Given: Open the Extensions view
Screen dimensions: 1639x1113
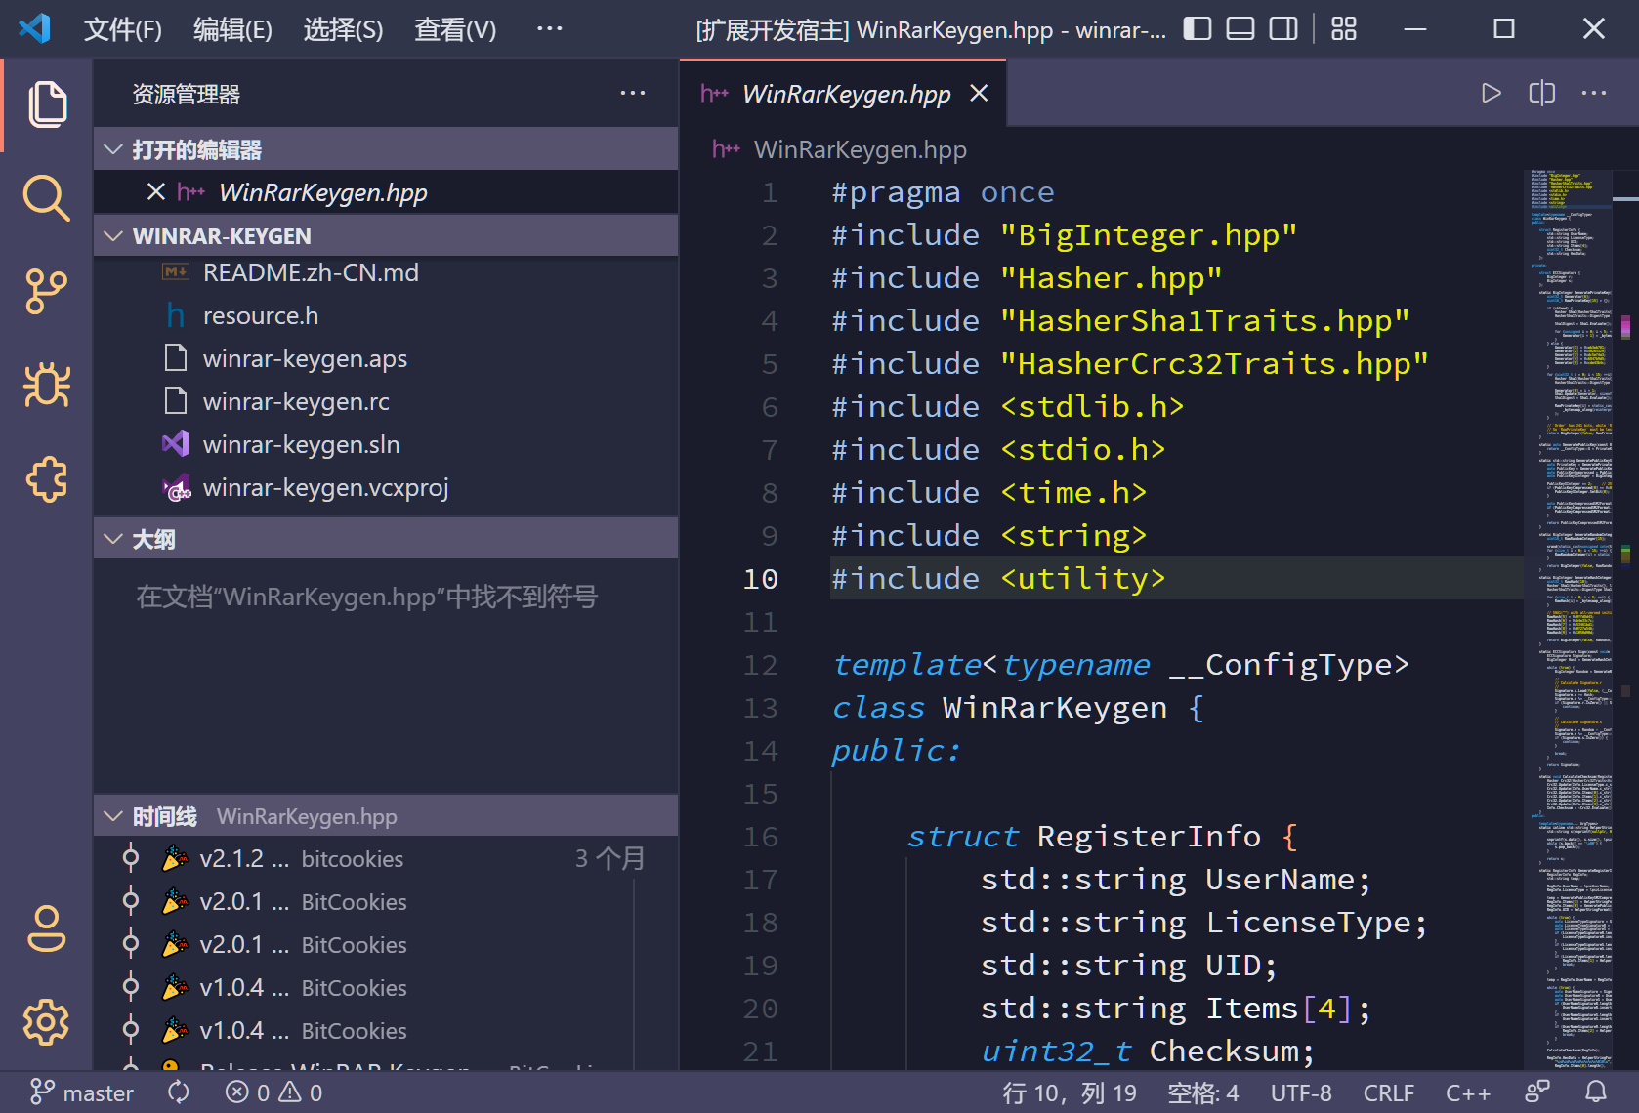Looking at the screenshot, I should [x=46, y=479].
